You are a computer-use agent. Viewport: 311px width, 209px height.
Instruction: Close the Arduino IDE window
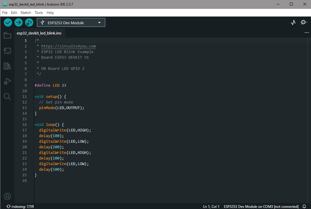(x=305, y=4)
